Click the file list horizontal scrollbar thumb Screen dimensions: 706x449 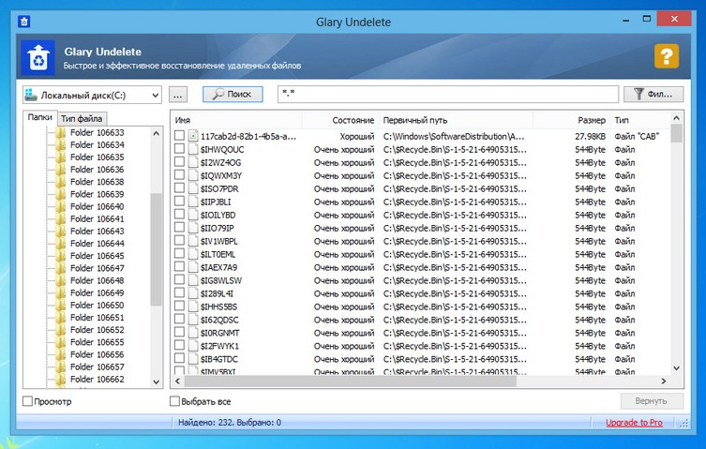(x=351, y=381)
